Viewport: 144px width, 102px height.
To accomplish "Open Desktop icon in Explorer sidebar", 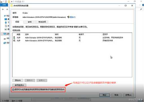I will pyautogui.click(x=6, y=19).
